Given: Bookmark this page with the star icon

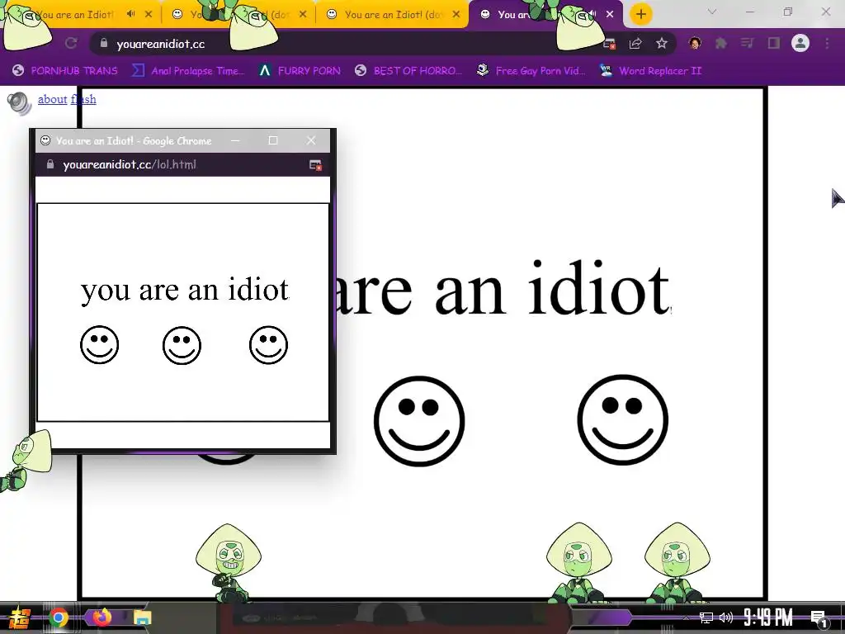Looking at the screenshot, I should 662,43.
